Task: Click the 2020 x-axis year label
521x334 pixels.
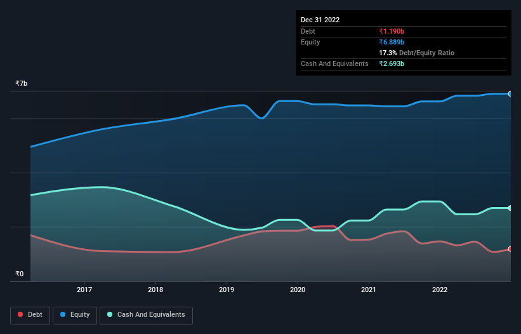Action: (x=298, y=290)
